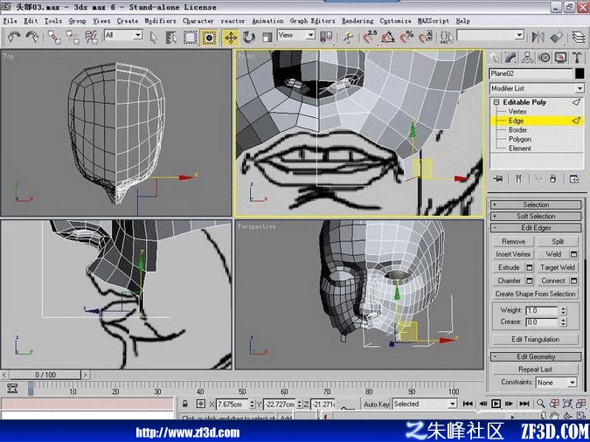The height and width of the screenshot is (442, 590).
Task: Toggle Auto Key animation mode
Action: coord(376,404)
